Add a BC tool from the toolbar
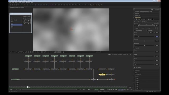 tap(59, 5)
